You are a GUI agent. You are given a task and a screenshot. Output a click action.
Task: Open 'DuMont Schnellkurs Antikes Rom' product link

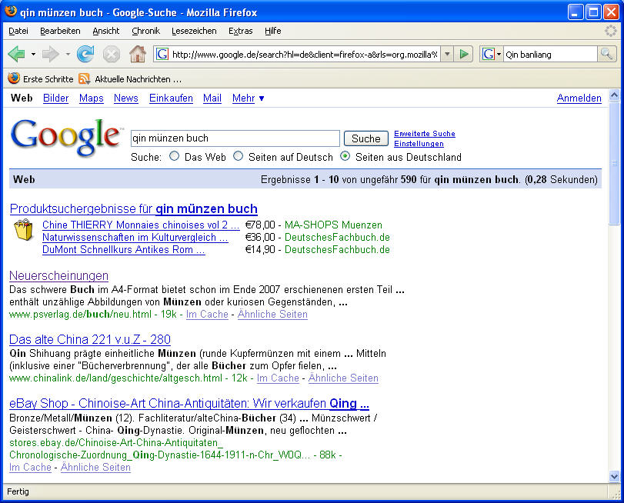124,249
